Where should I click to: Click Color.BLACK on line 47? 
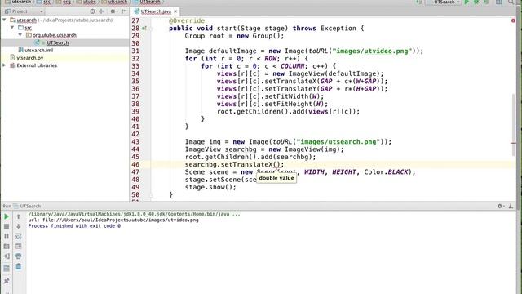[x=386, y=172]
